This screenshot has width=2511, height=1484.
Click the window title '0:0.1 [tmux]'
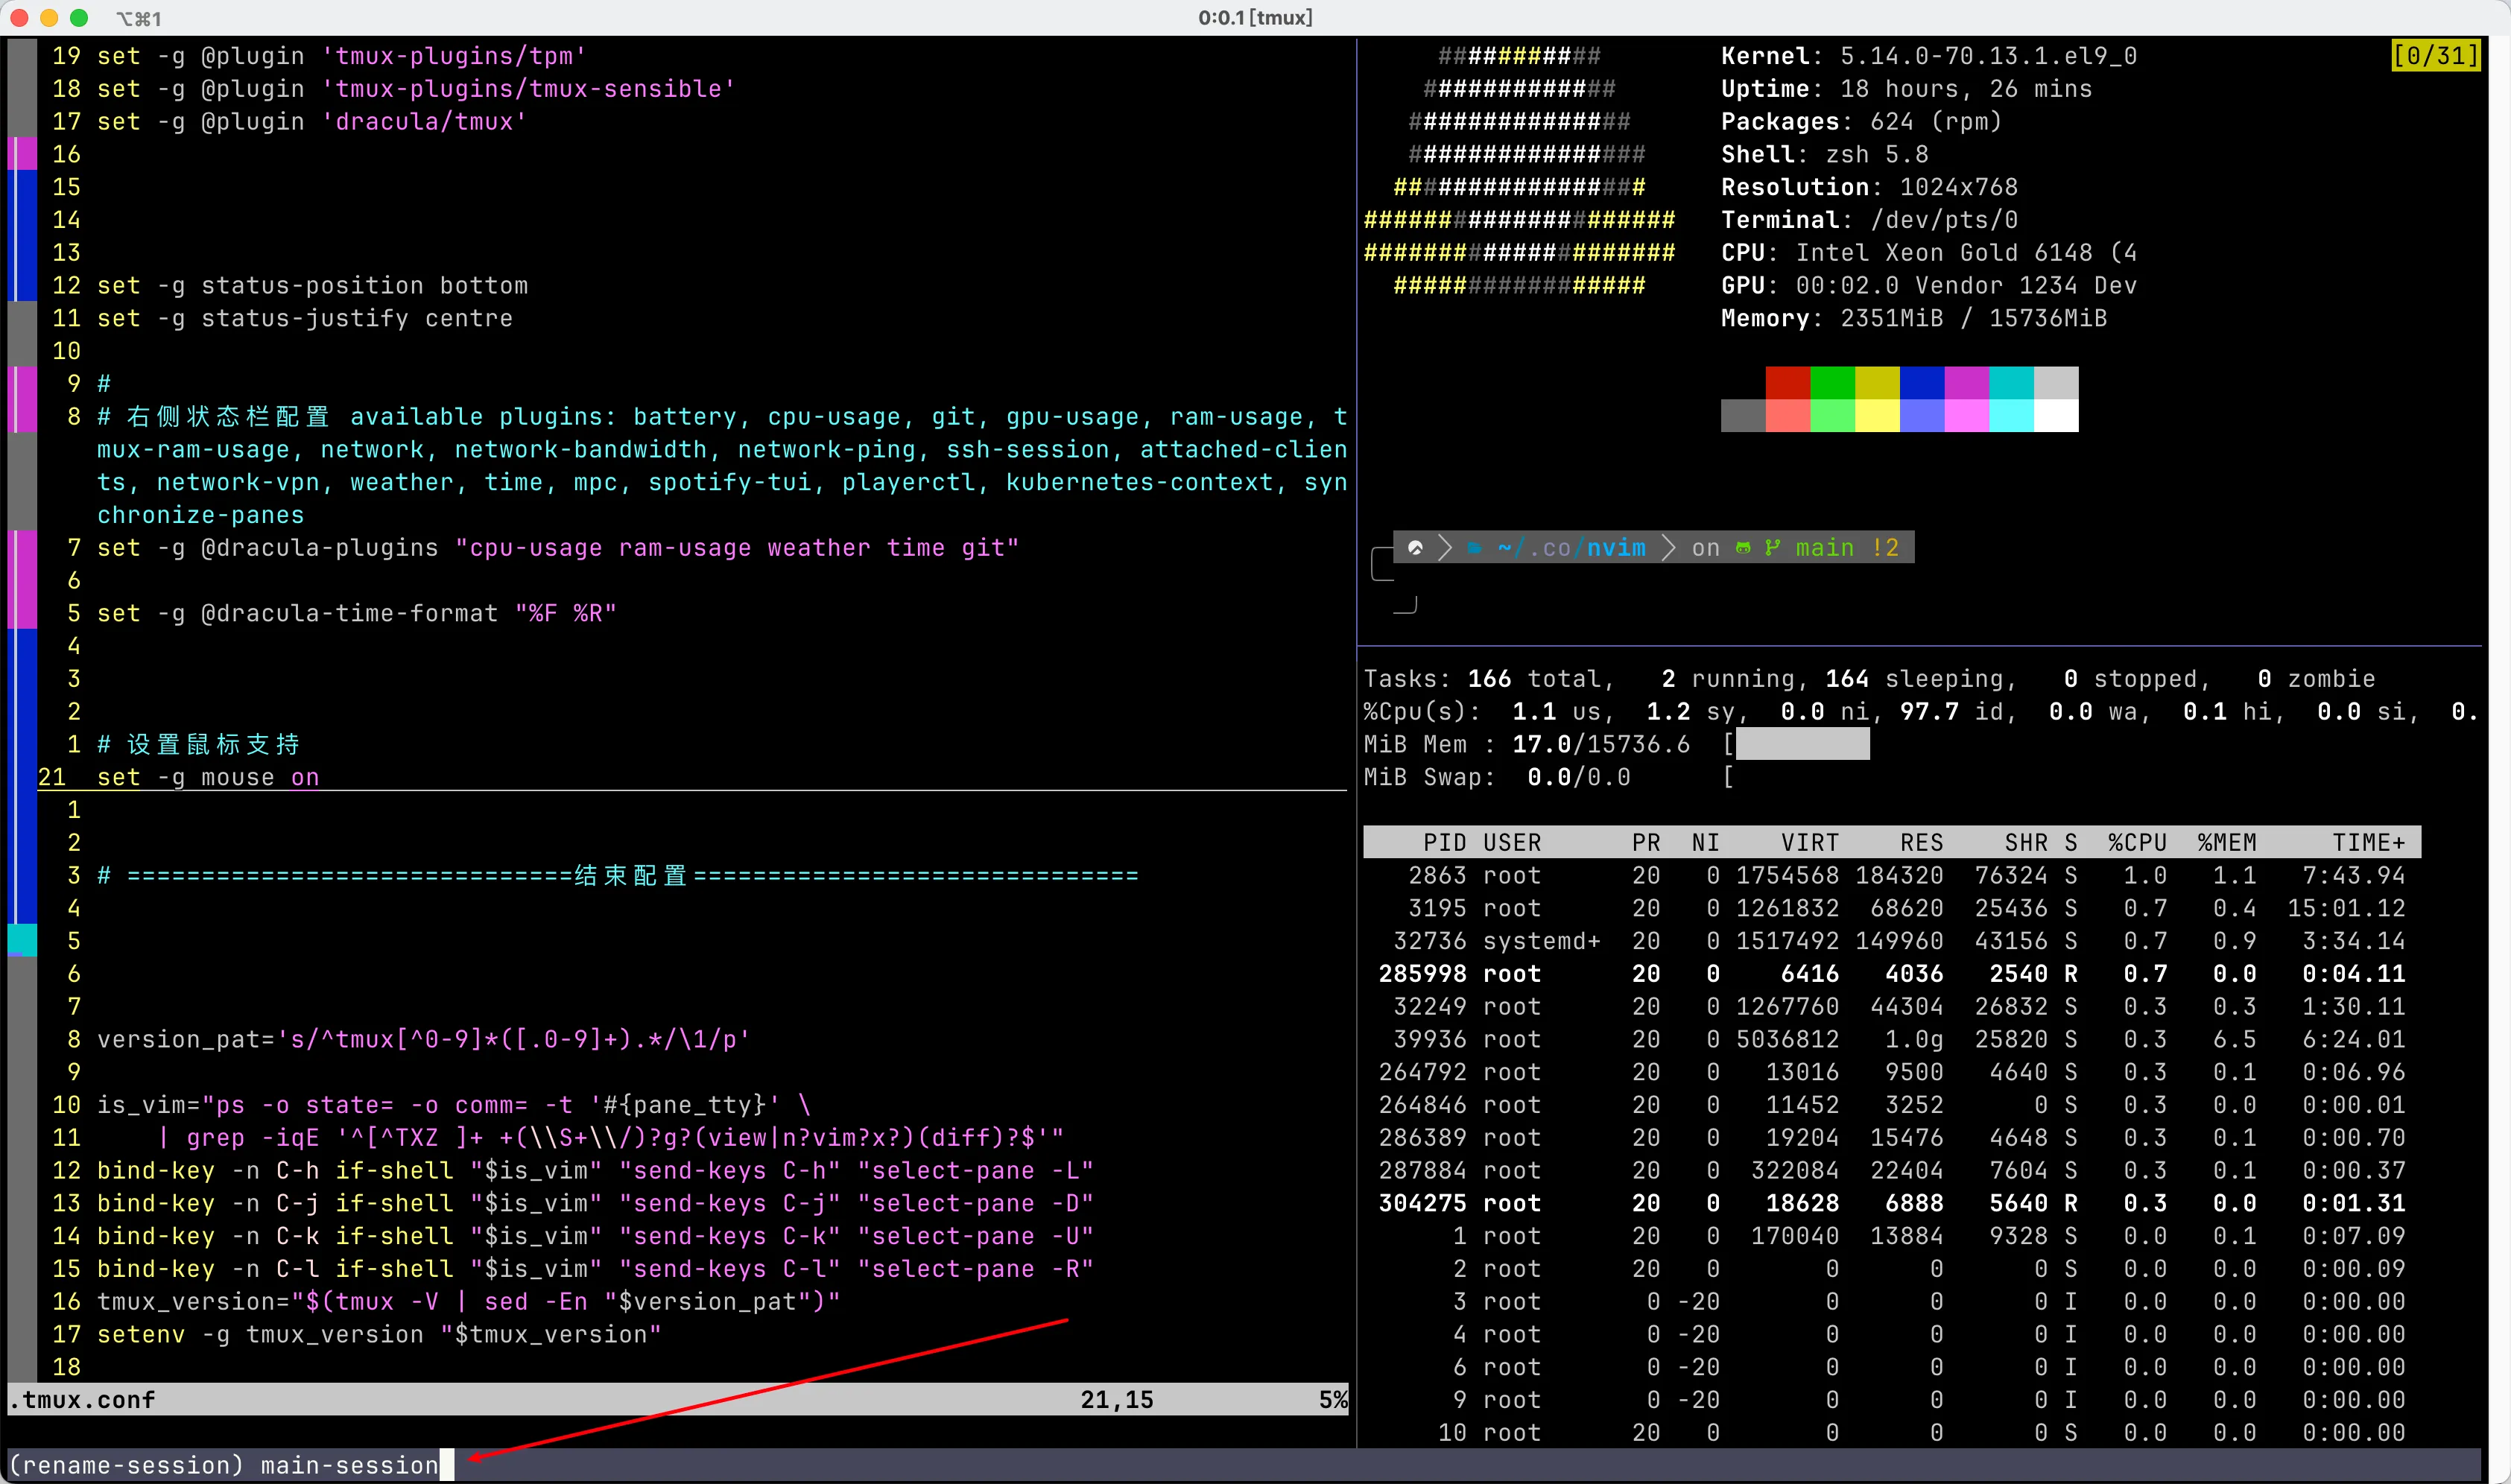(1256, 17)
